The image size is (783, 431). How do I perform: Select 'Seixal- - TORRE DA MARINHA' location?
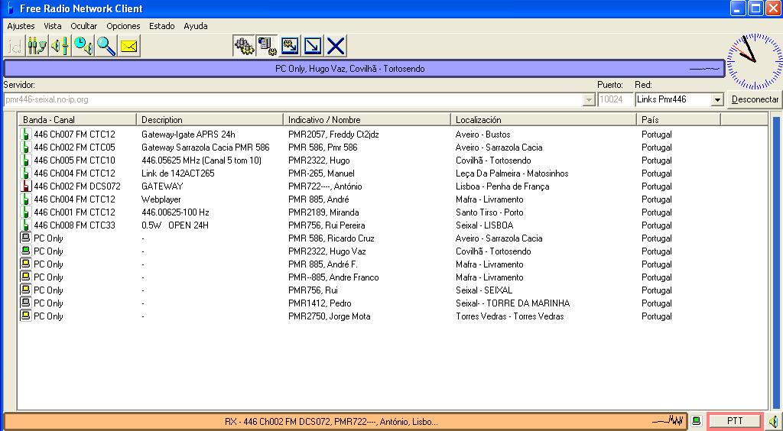pyautogui.click(x=513, y=303)
